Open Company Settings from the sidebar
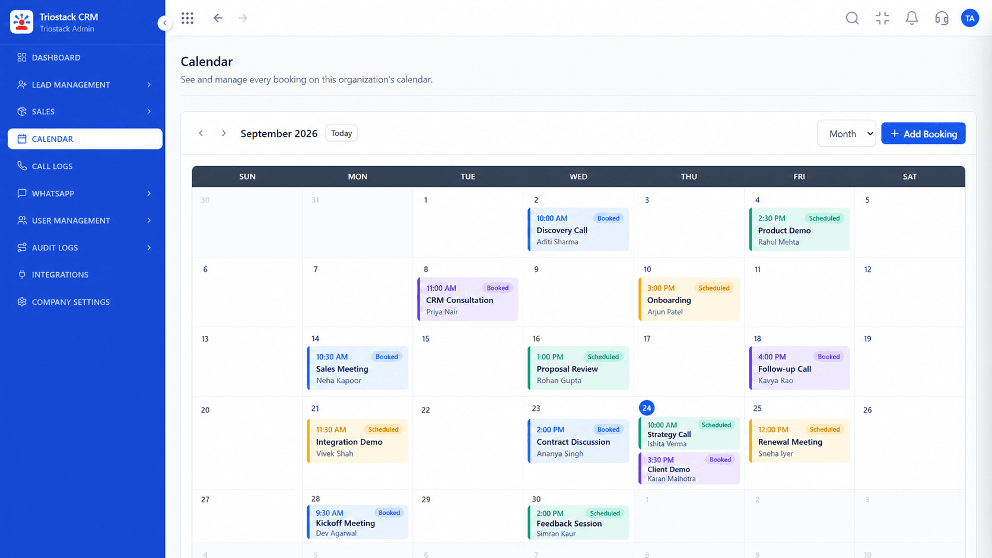This screenshot has height=558, width=992. pyautogui.click(x=85, y=302)
